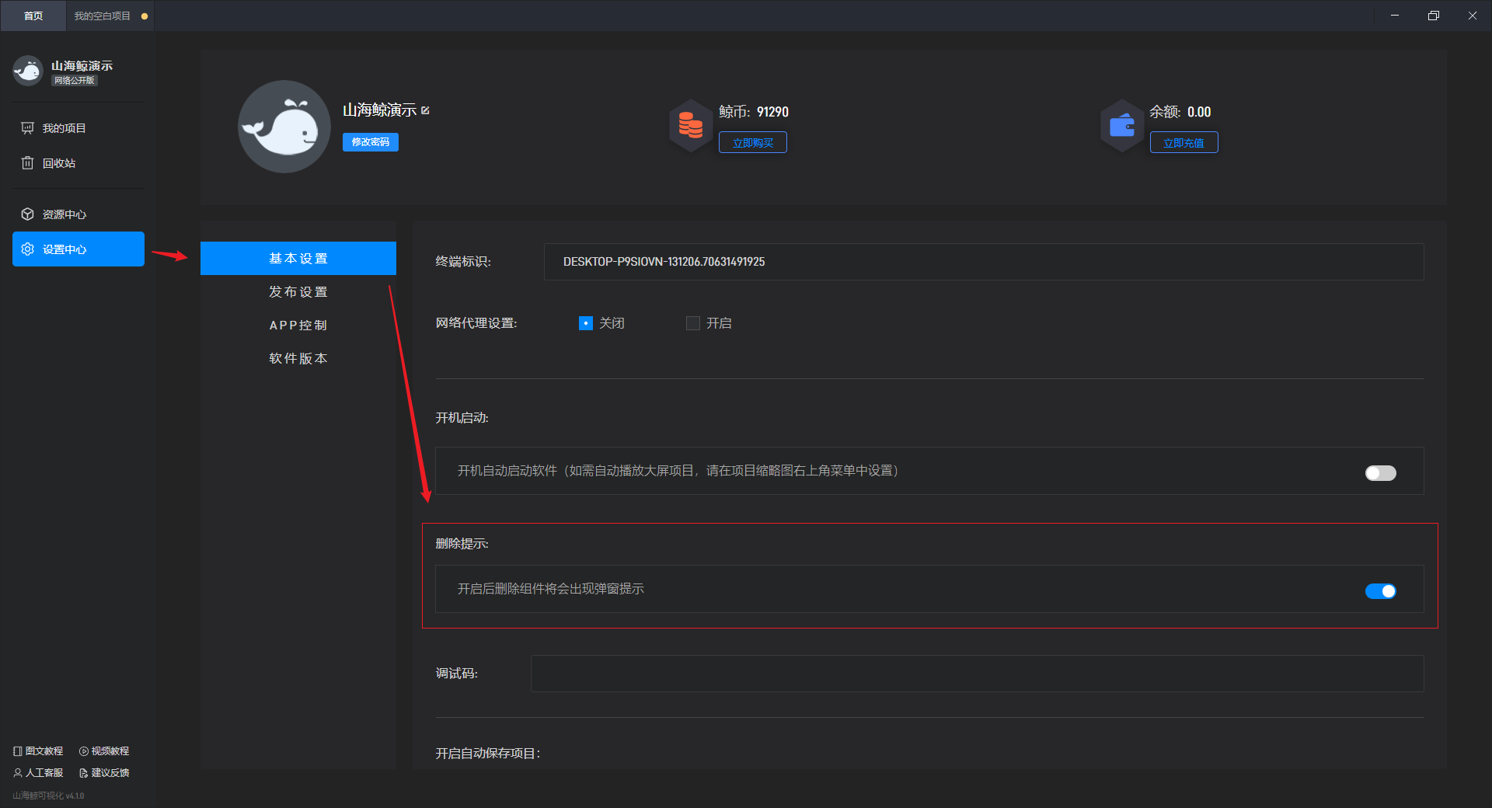
Task: Disable the 删除提示 popup toggle
Action: 1380,591
